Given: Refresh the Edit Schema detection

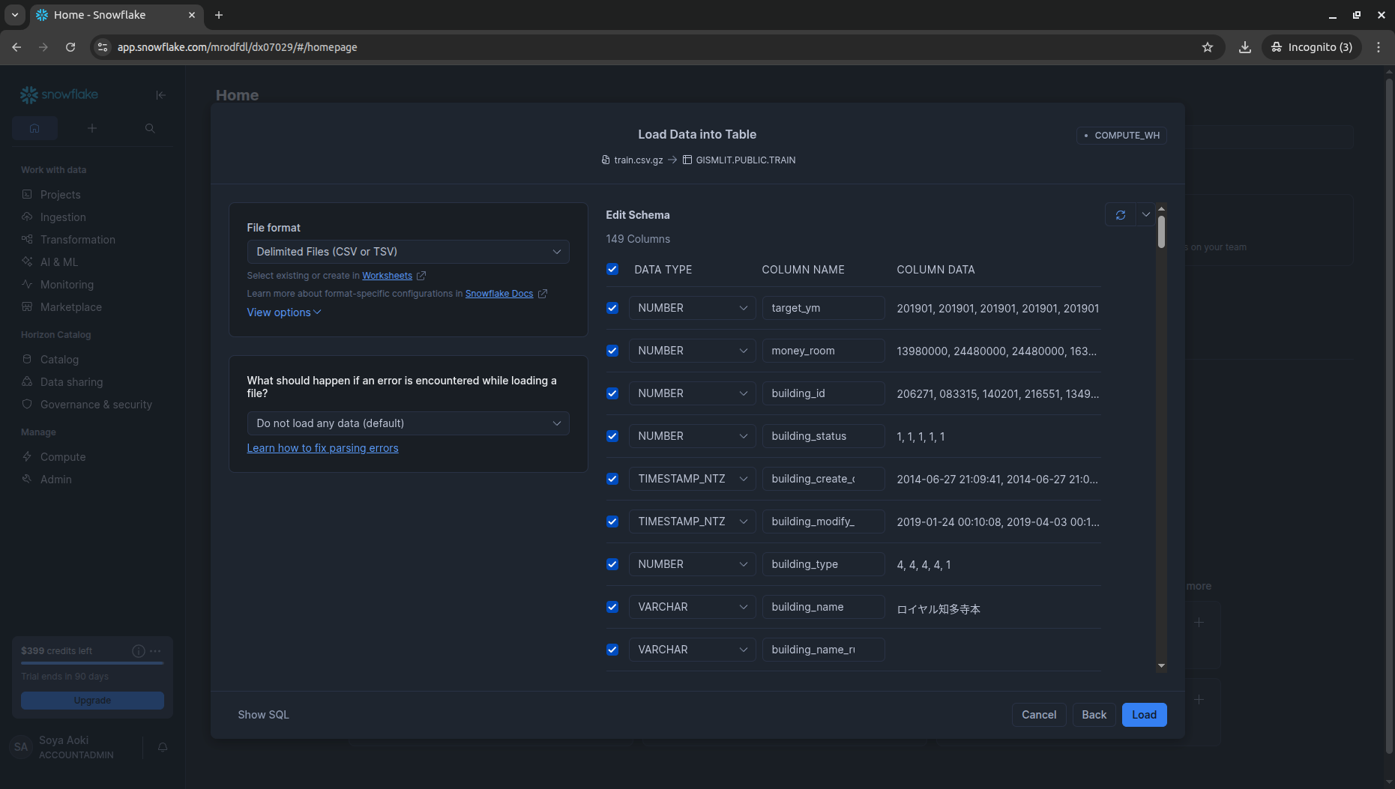Looking at the screenshot, I should click(1121, 215).
